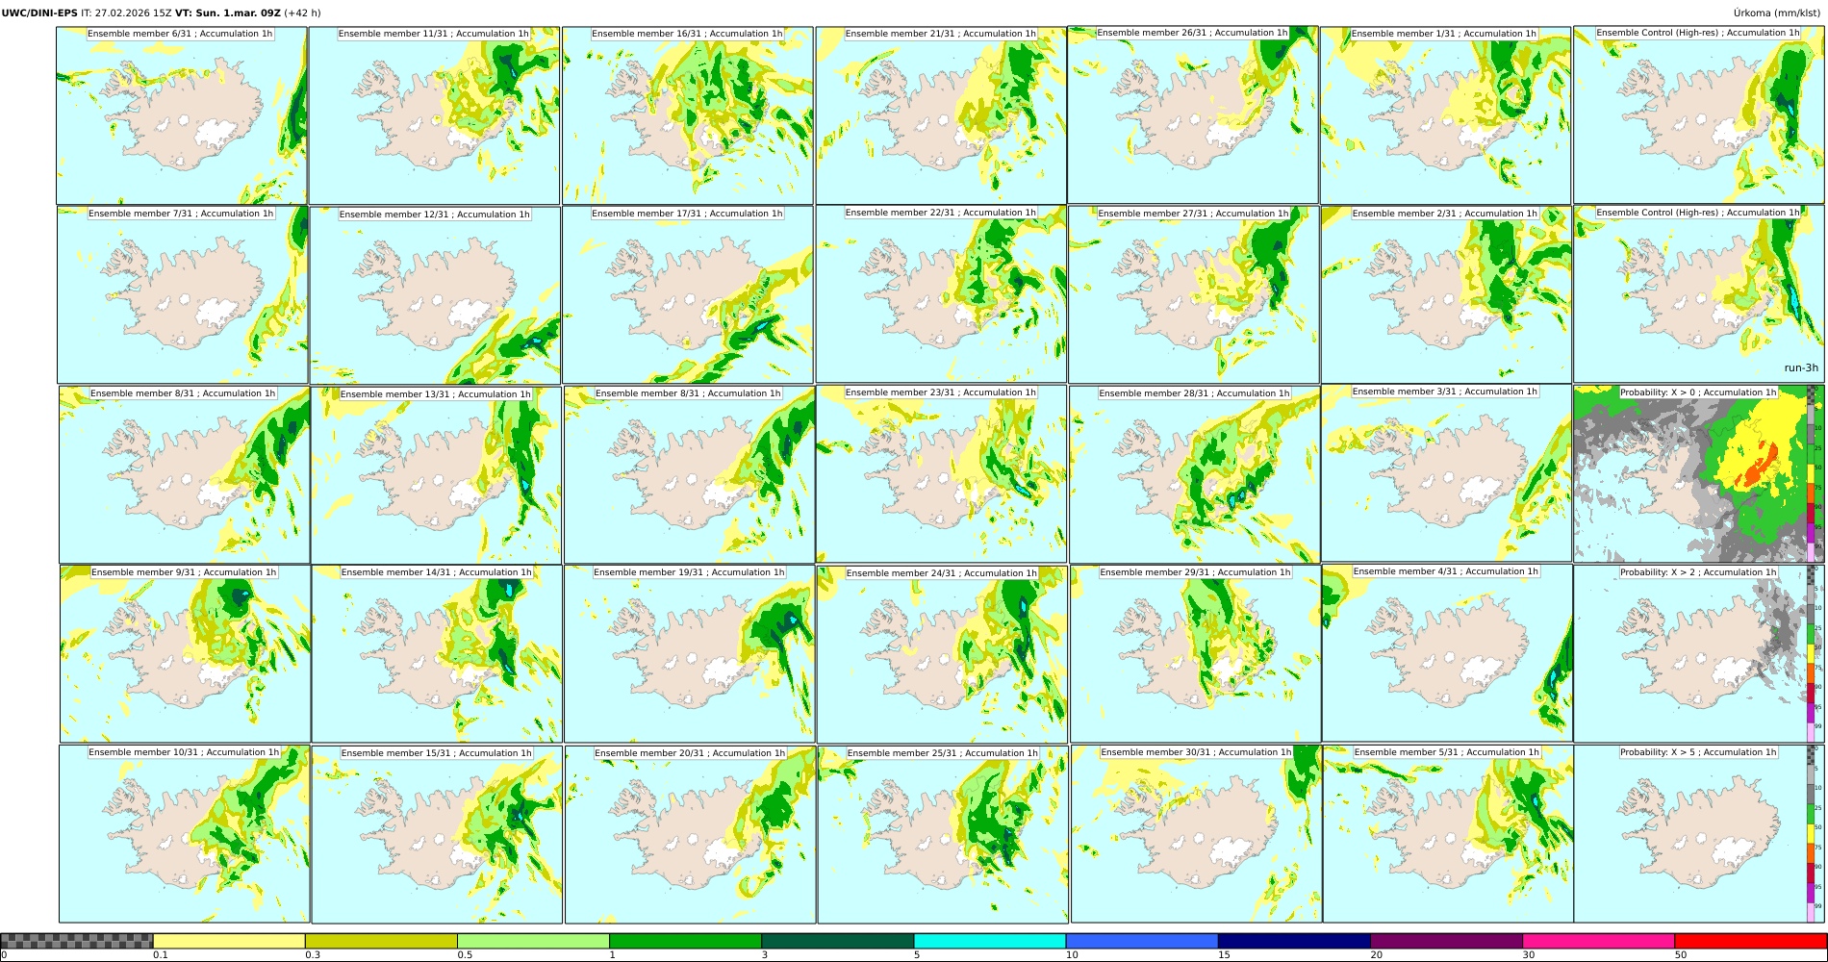This screenshot has height=962, width=1828.
Task: View the Ensemble member 9/31 precipitation map
Action: [x=186, y=653]
